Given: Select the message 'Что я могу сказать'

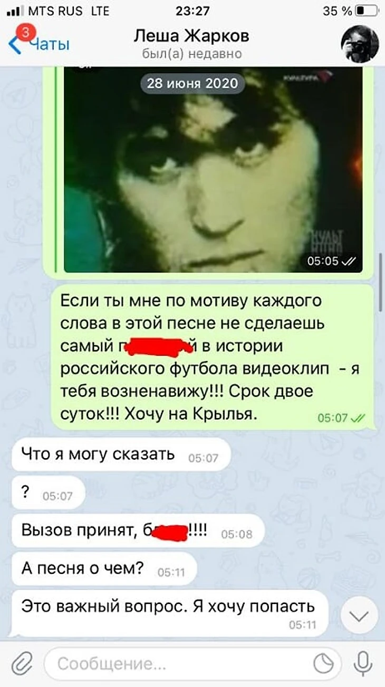Looking at the screenshot, I should coord(121,453).
